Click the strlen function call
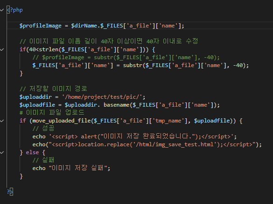Image resolution: width=273 pixels, height=204 pixels. (49, 50)
